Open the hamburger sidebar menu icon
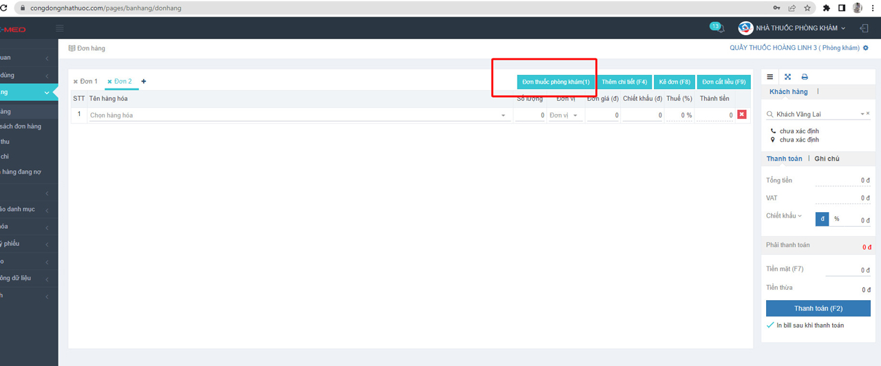The height and width of the screenshot is (366, 881). pos(60,28)
